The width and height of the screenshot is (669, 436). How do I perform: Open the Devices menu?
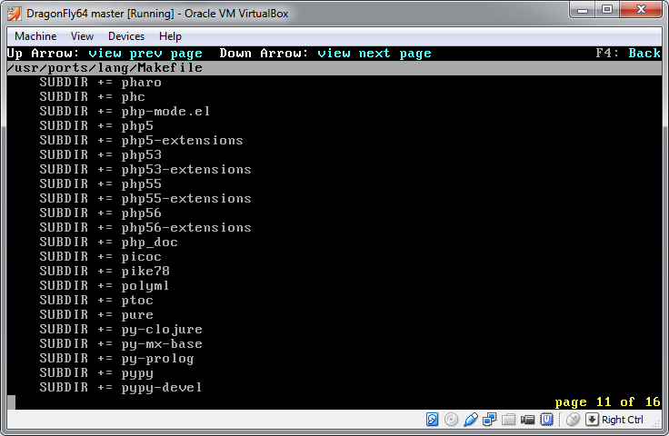[126, 36]
